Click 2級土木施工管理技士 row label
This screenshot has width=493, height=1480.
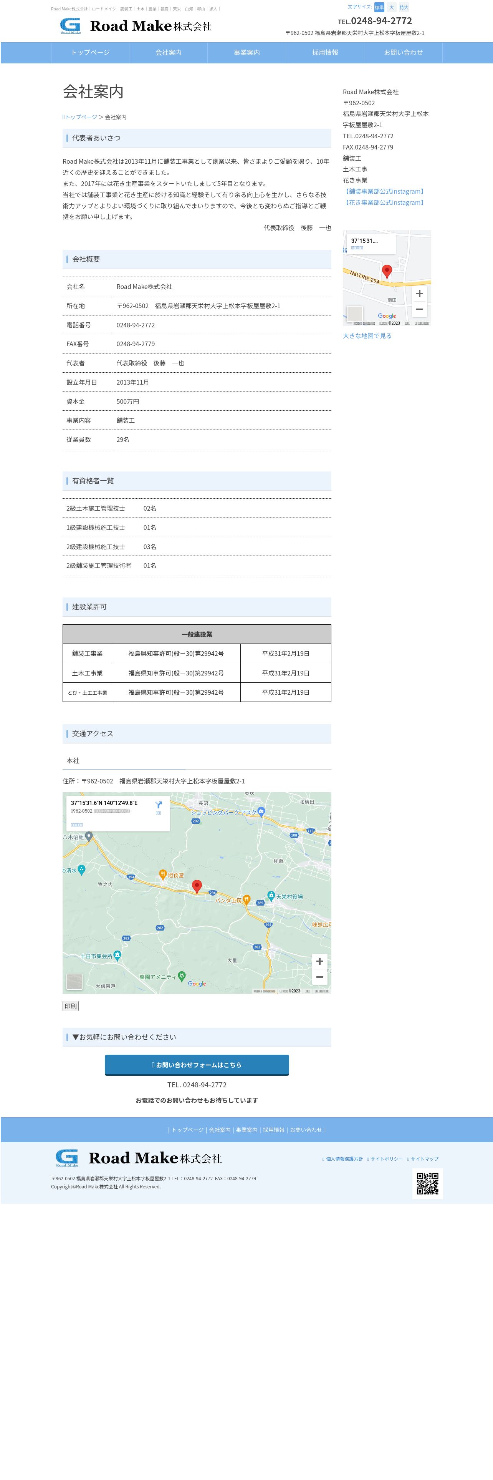coord(96,508)
